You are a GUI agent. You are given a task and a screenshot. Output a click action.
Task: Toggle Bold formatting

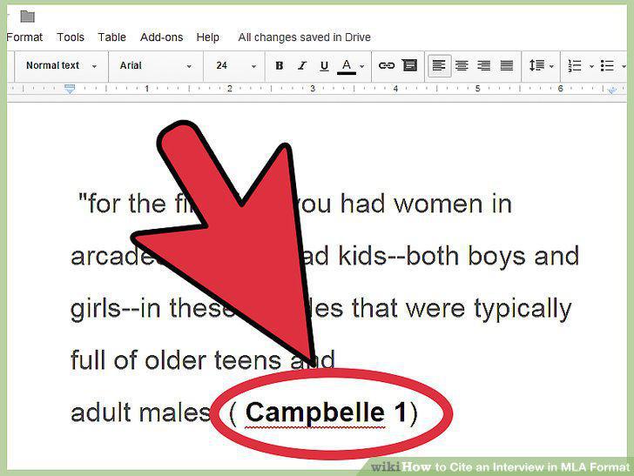tap(279, 65)
